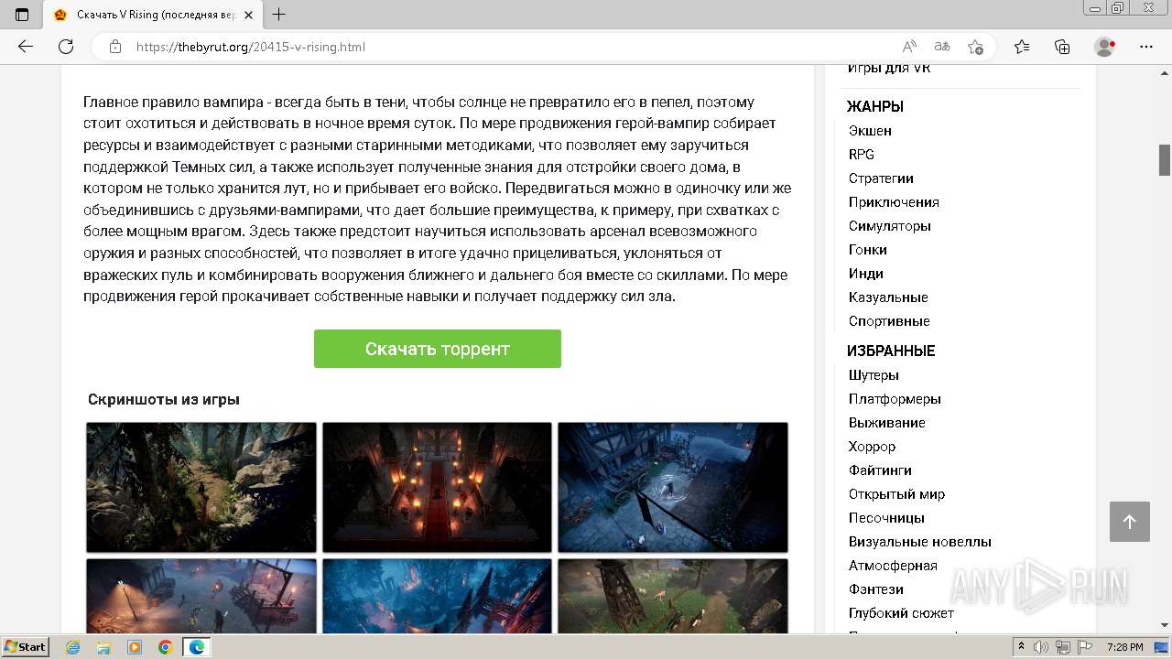Open the Платформеры category

[895, 399]
